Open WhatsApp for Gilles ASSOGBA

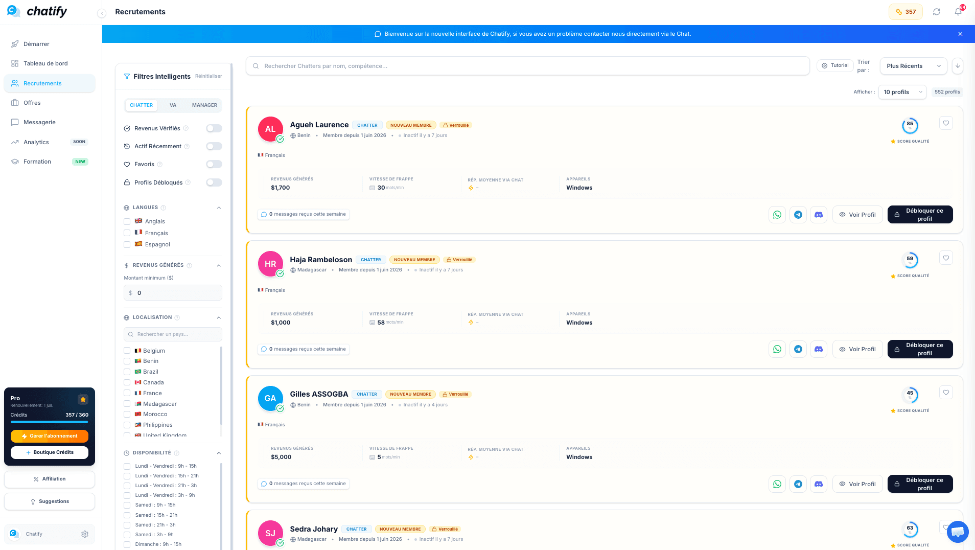click(x=777, y=484)
